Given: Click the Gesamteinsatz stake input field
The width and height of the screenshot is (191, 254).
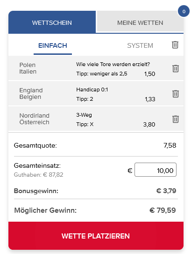Looking at the screenshot, I should [x=156, y=170].
